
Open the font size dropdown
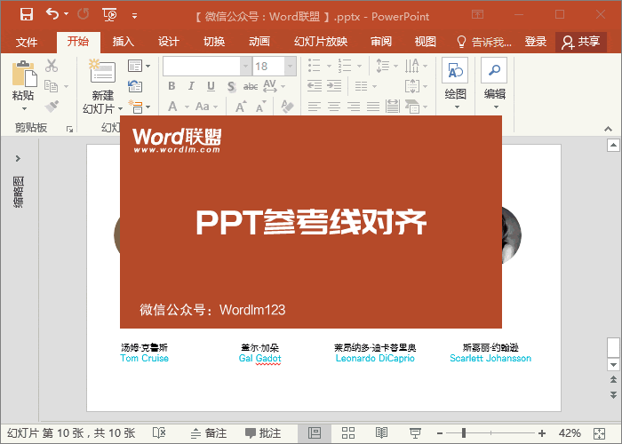tap(291, 67)
